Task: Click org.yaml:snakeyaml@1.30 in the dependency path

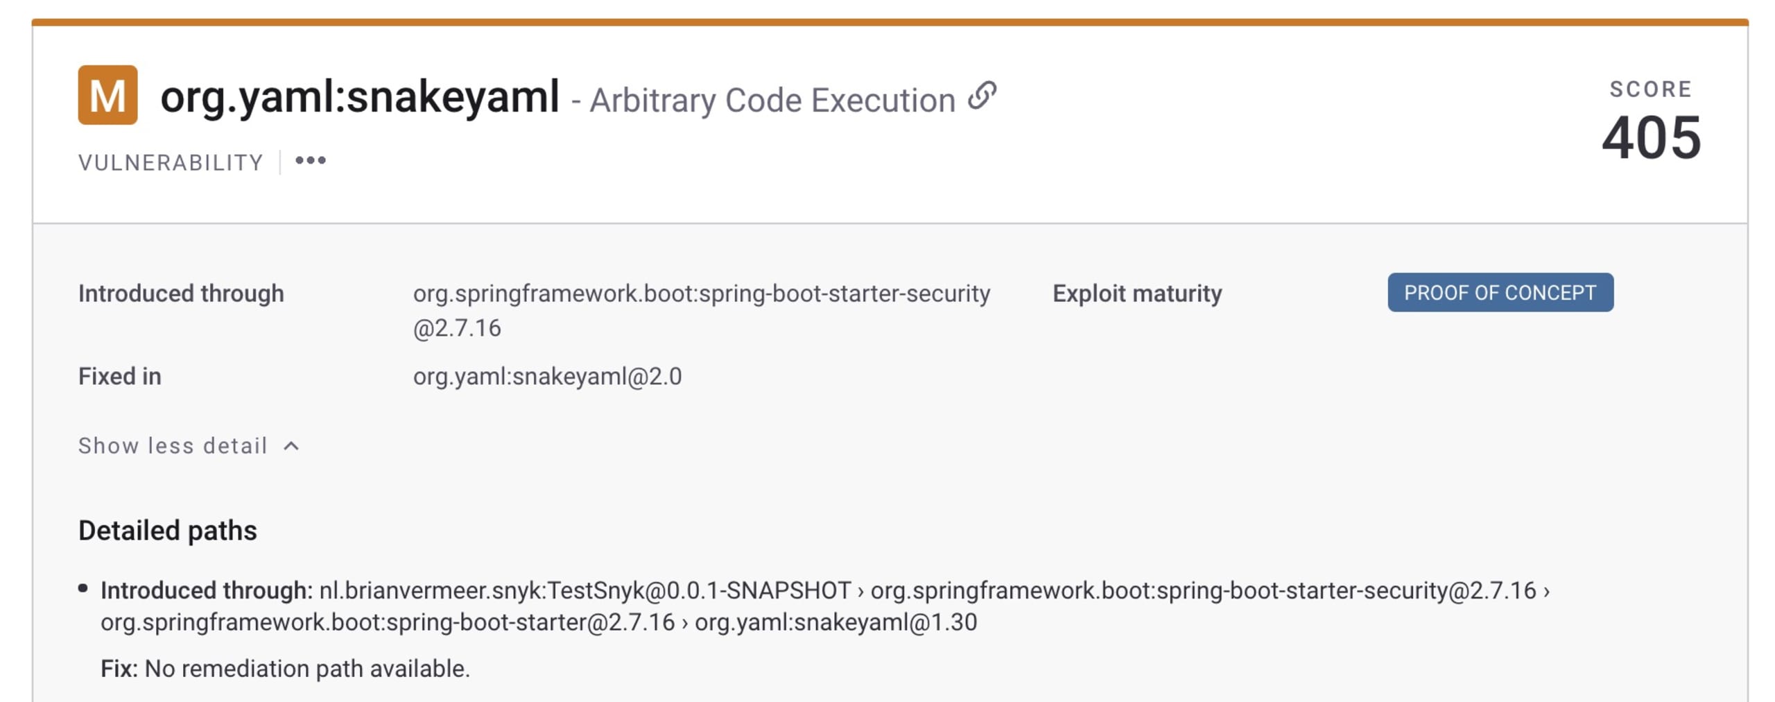Action: tap(835, 622)
